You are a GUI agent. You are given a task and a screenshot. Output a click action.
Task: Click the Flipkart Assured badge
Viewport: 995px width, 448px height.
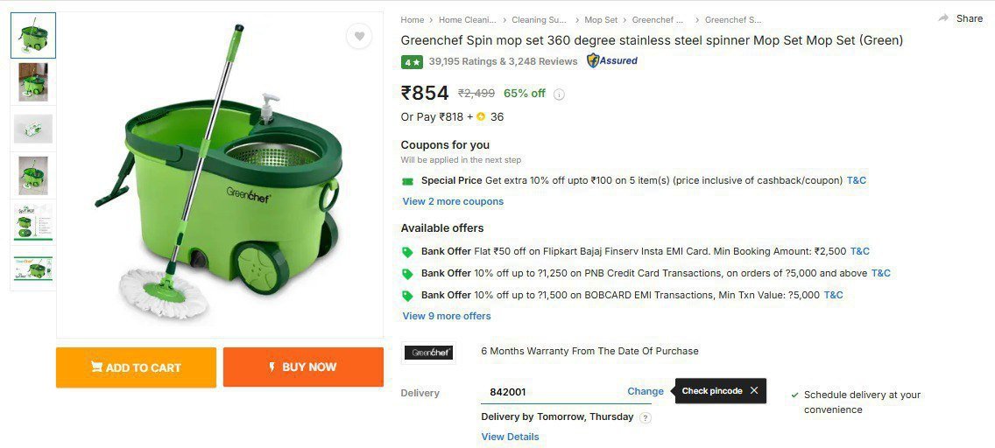click(612, 61)
